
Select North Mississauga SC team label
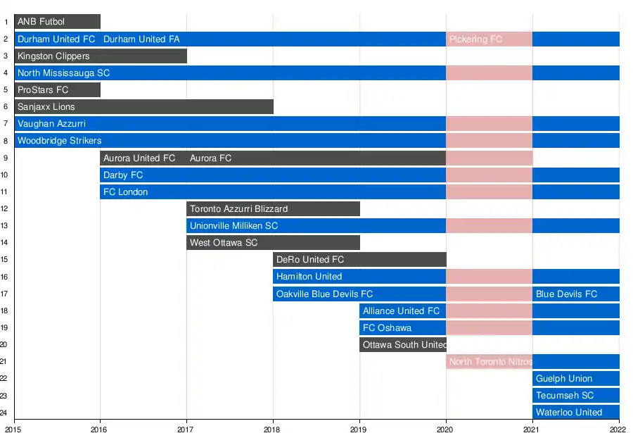(64, 73)
